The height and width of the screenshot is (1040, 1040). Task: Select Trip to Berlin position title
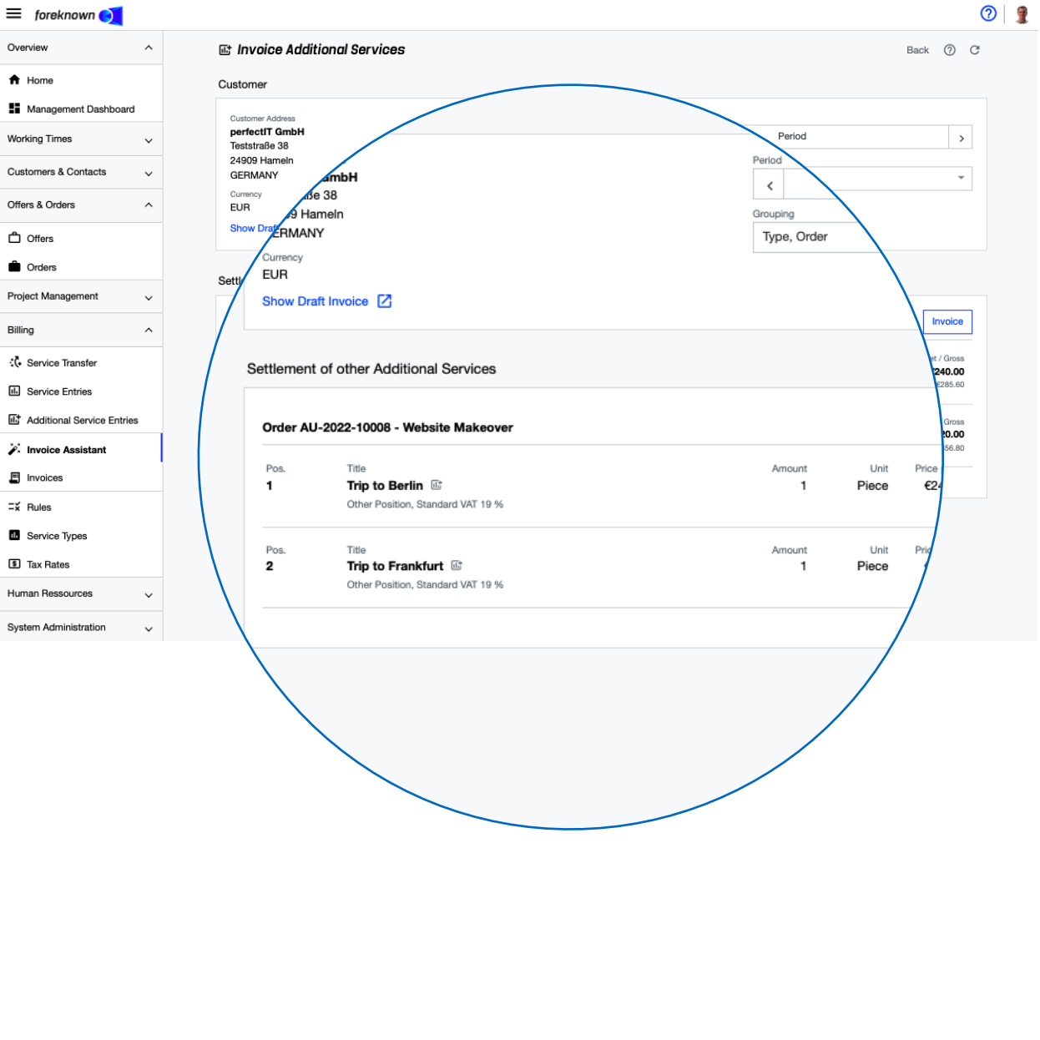385,486
